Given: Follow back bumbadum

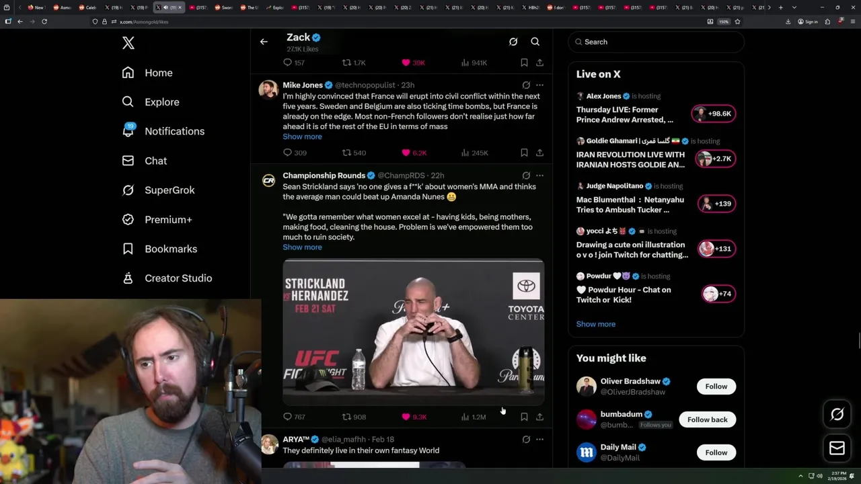Looking at the screenshot, I should (x=707, y=419).
